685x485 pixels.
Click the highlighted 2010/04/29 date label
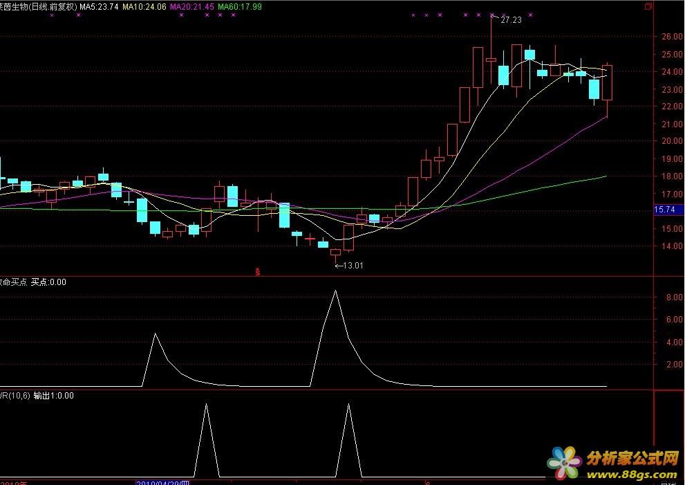tap(162, 483)
